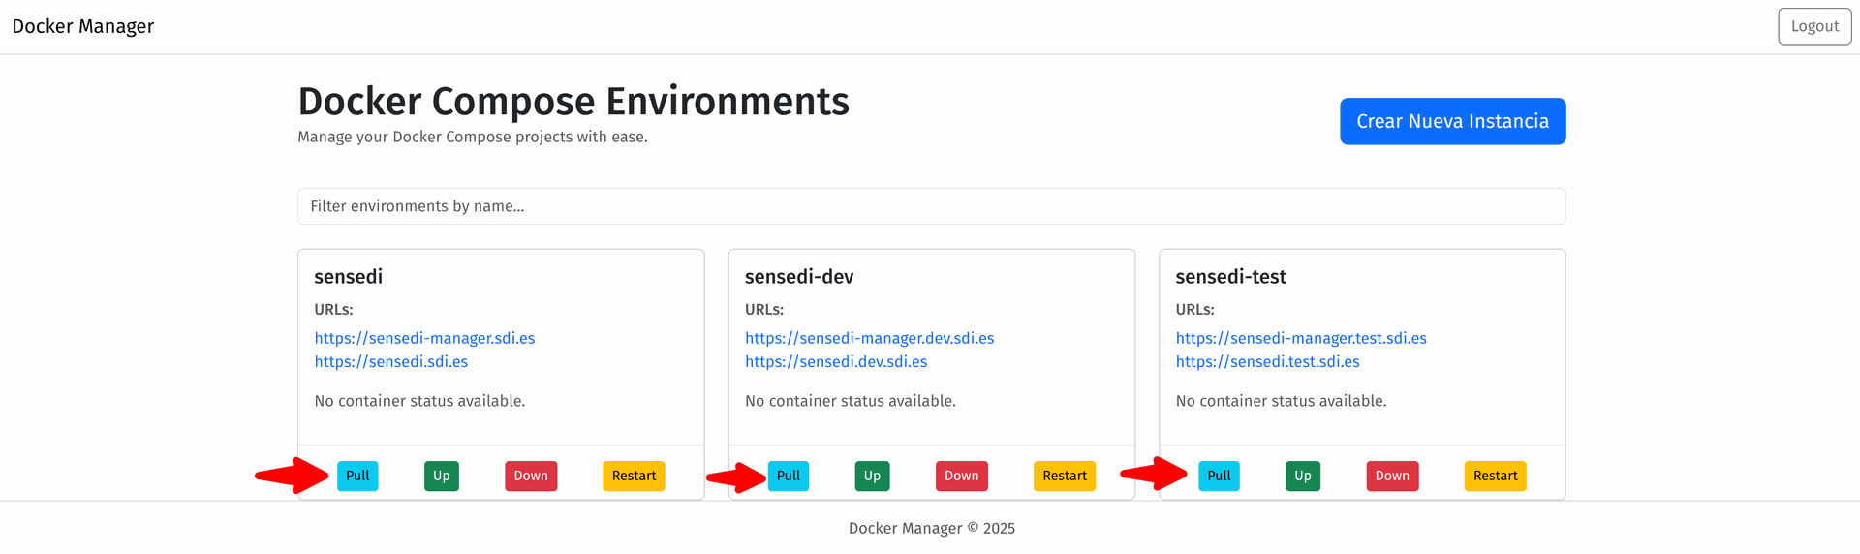Screen dimensions: 1860x554
Task: Restart the sensedi-dev environment
Action: click(x=1064, y=476)
